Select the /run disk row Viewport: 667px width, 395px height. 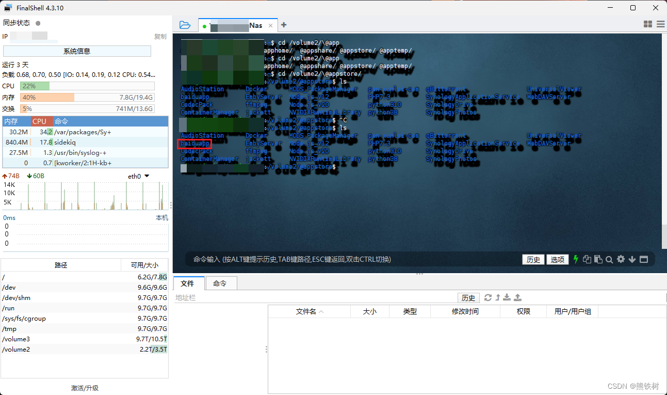85,308
